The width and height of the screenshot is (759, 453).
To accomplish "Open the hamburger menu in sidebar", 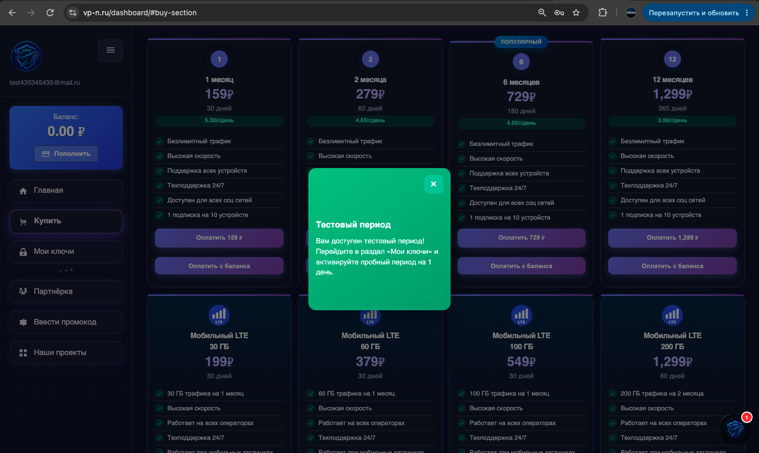I will click(x=110, y=51).
